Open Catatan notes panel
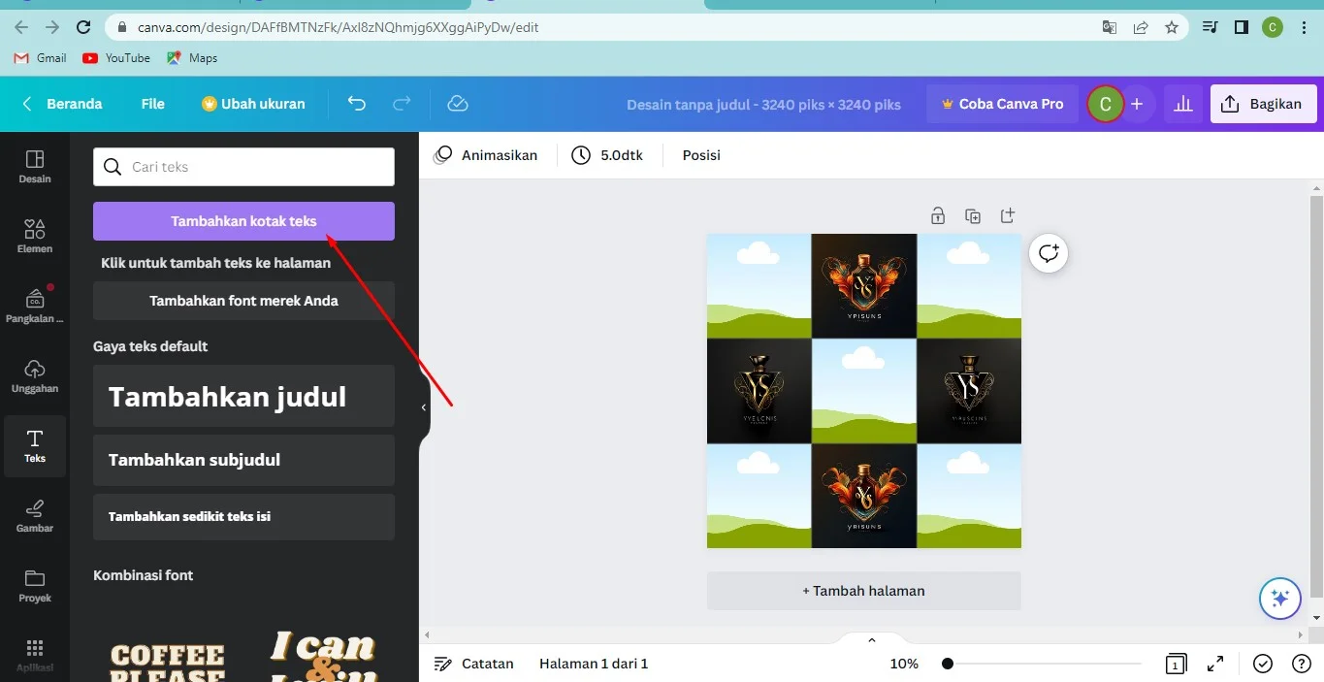Screen dimensions: 1324x682 pos(473,664)
